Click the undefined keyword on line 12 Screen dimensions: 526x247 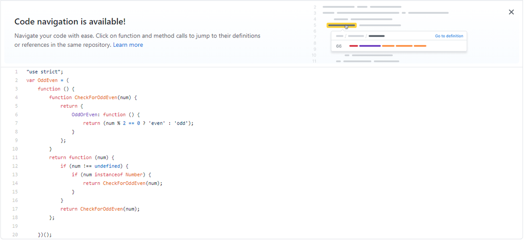tap(107, 166)
